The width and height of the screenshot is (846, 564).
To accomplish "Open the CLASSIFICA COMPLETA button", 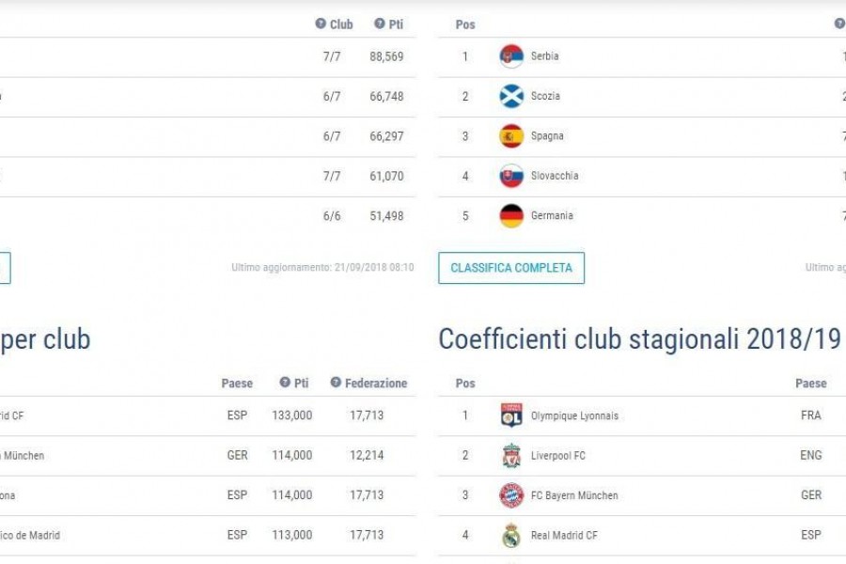I will tap(511, 268).
